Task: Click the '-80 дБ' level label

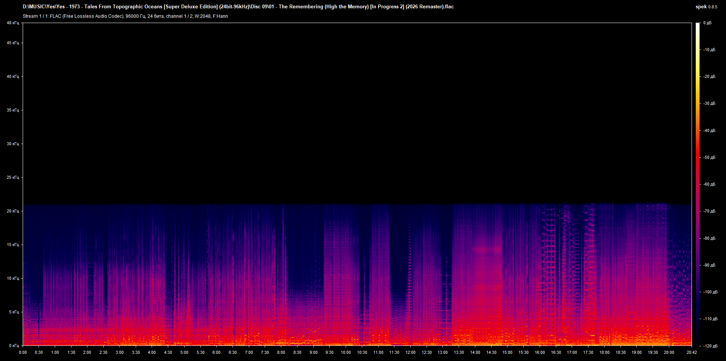Action: 709,238
